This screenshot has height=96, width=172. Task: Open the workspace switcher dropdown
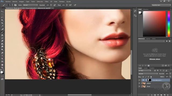(161, 5)
